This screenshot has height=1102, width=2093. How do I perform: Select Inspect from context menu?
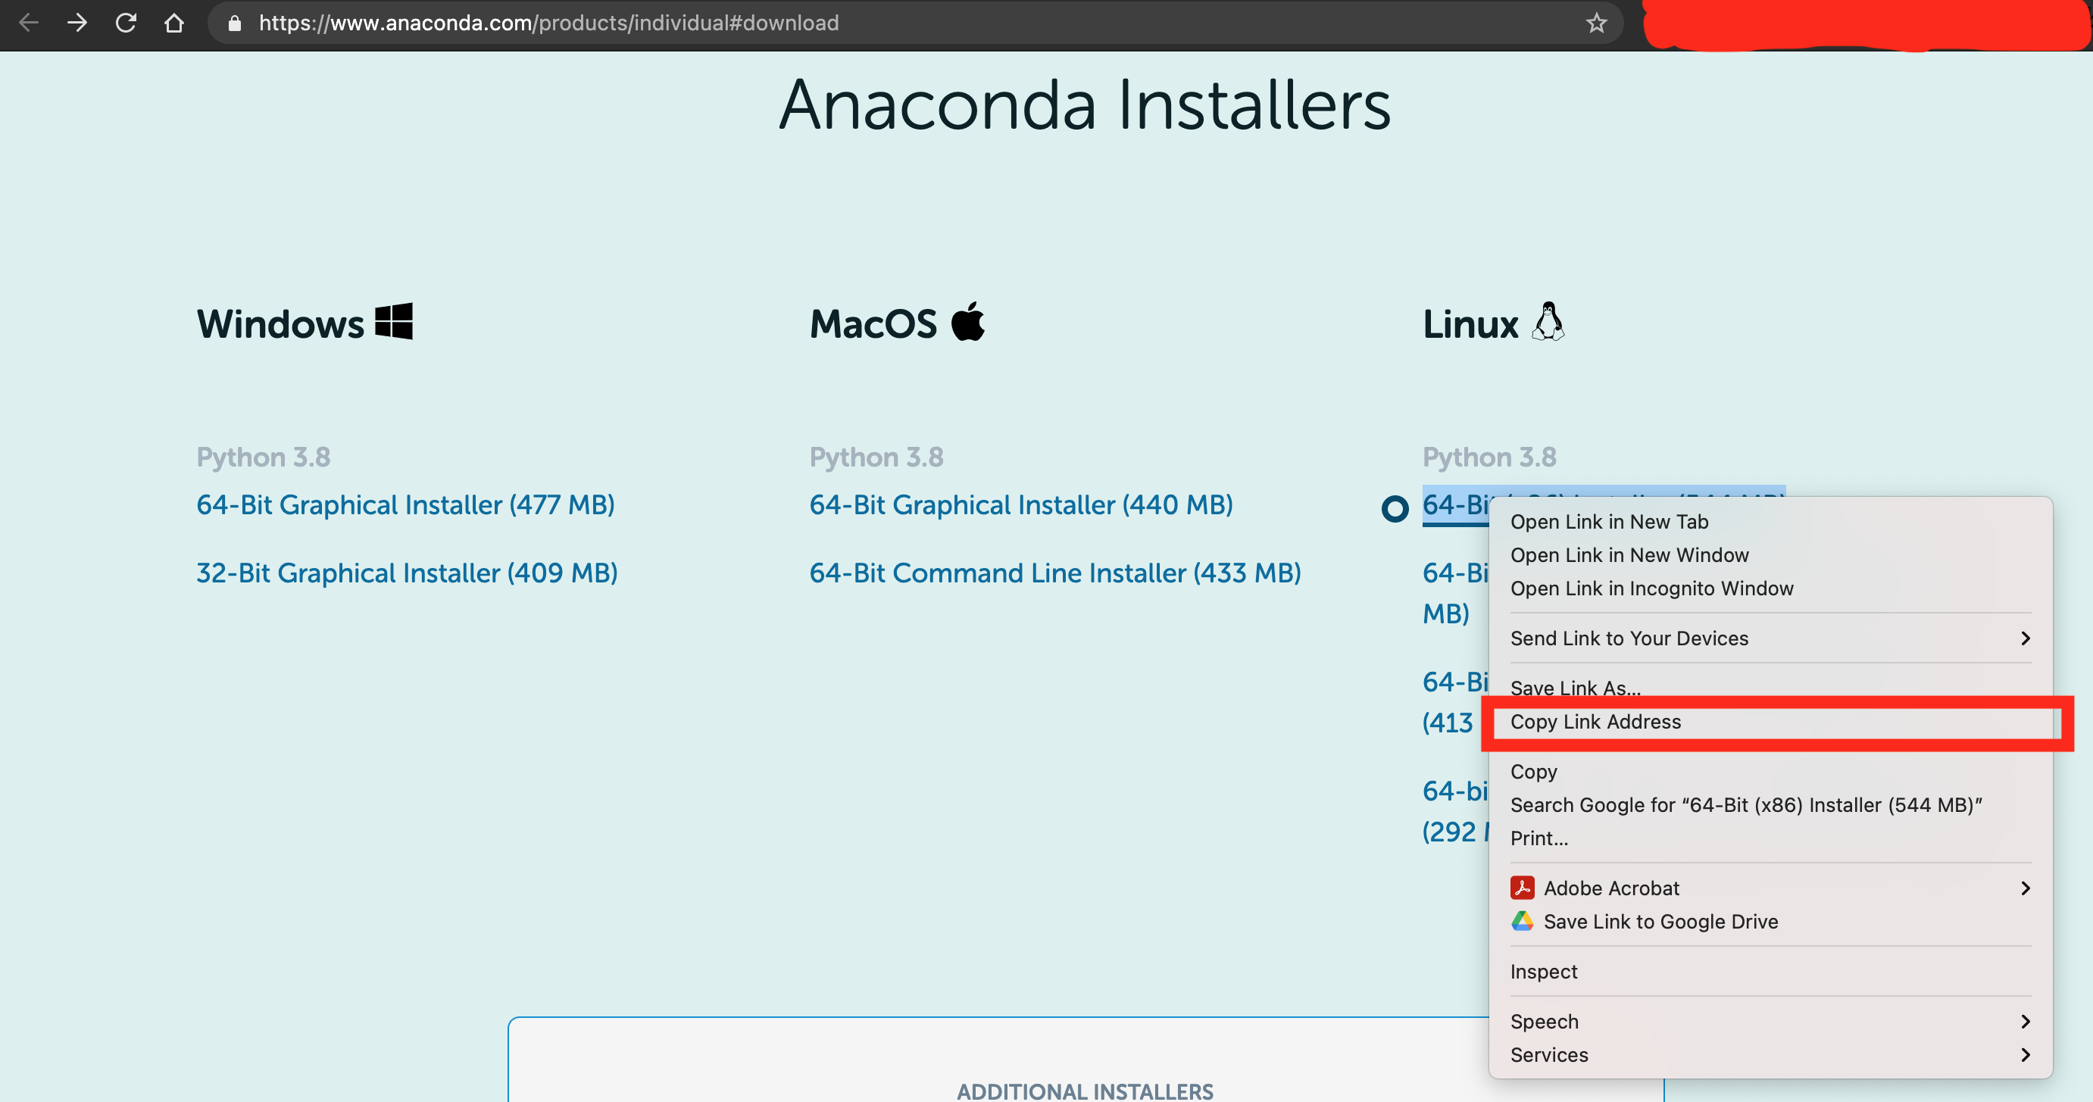tap(1544, 971)
